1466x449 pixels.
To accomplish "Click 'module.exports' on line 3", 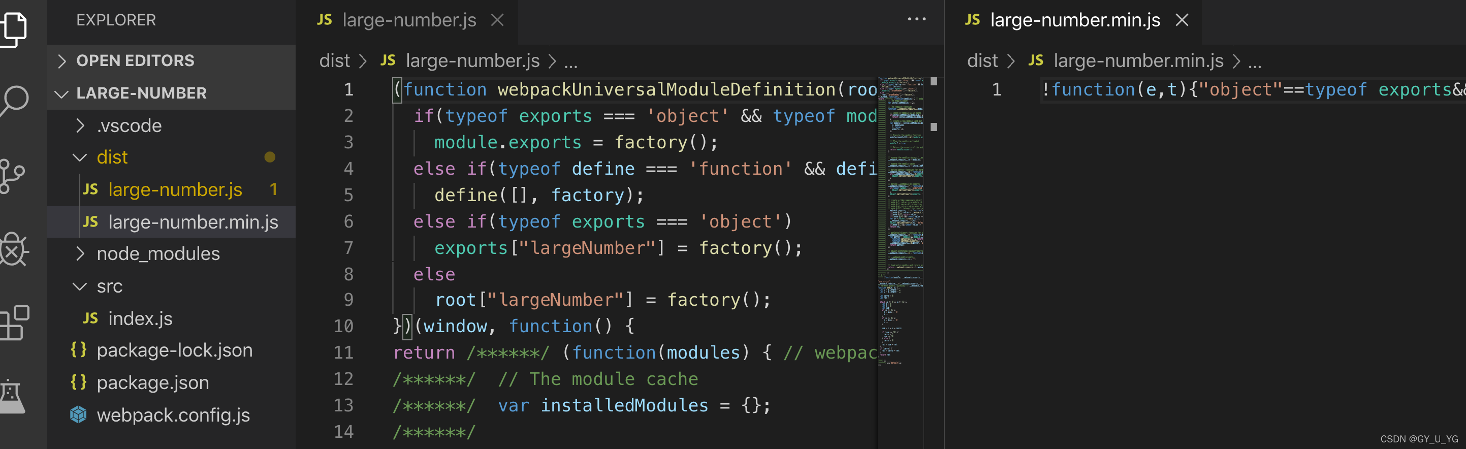I will coord(507,142).
